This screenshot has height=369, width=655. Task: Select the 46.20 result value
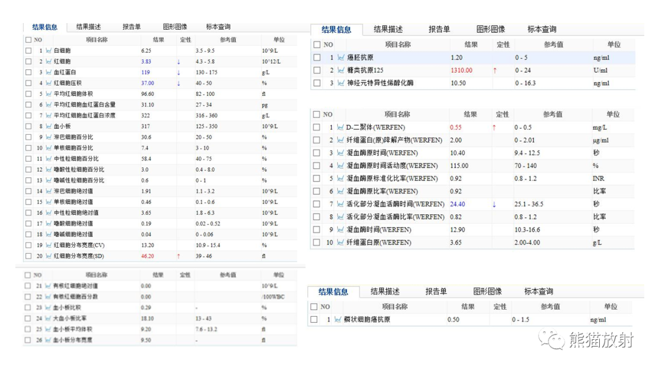(x=147, y=256)
